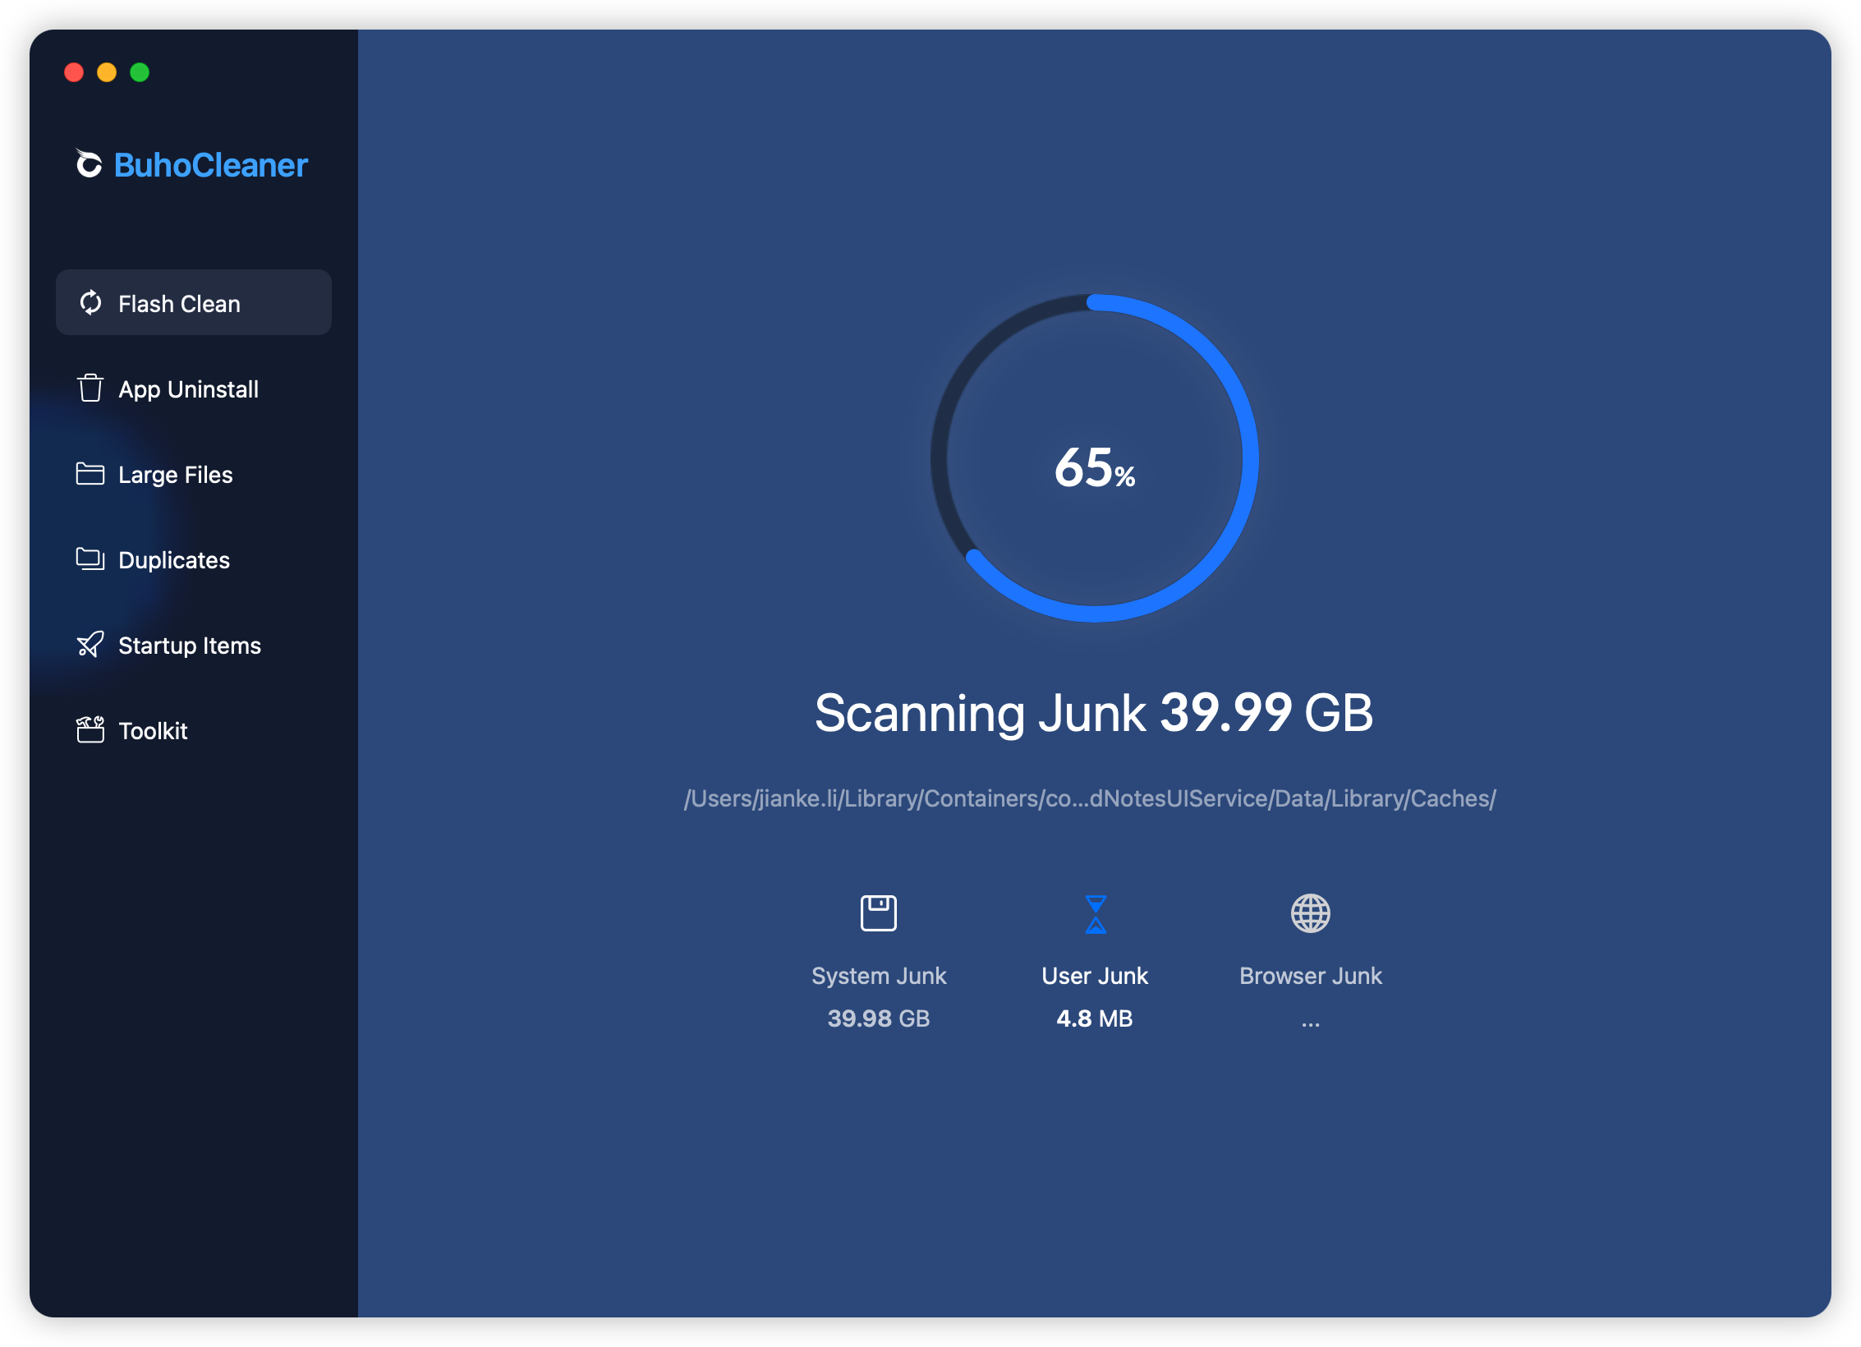Click the Duplicates stacked folders icon

point(90,559)
